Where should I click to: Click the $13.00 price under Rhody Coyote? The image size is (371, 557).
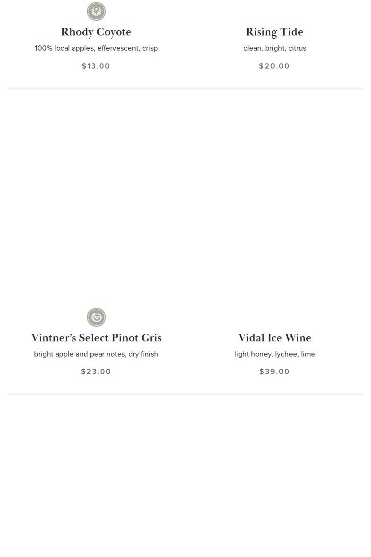point(96,66)
